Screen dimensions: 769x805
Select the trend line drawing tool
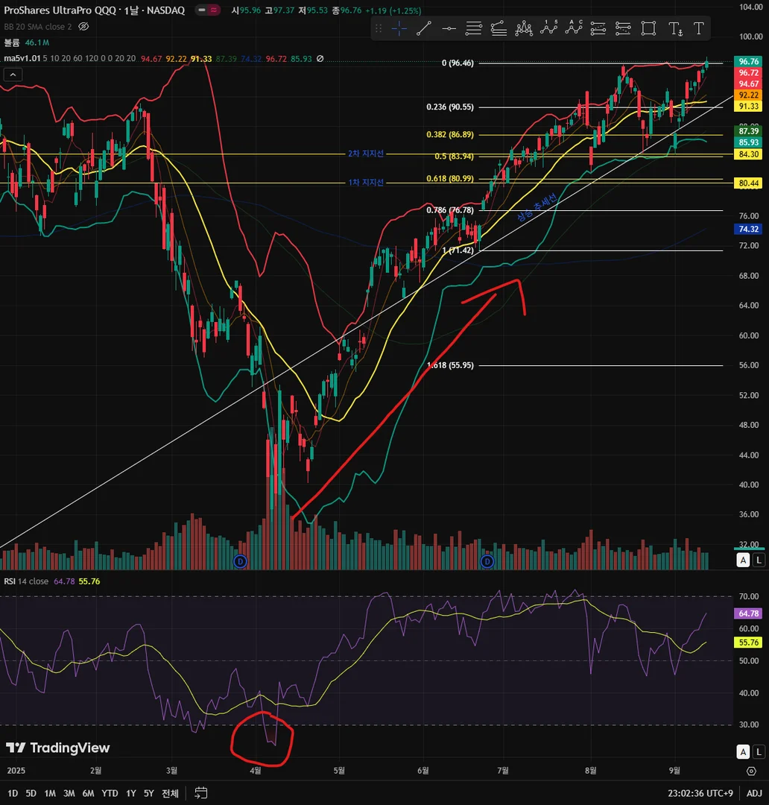click(423, 29)
